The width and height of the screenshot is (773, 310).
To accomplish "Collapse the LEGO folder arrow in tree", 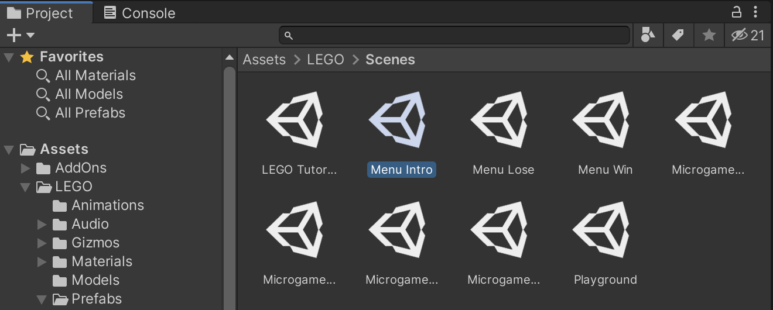I will (x=25, y=187).
